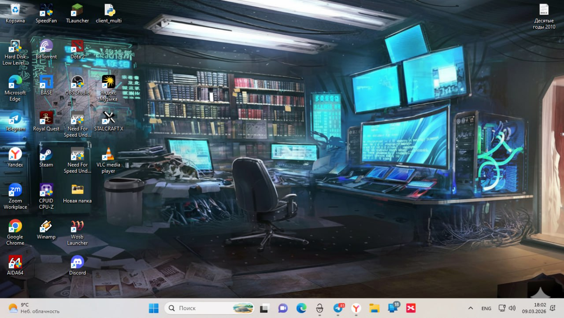Click the padlock app icon in taskbar
Image resolution: width=564 pixels, height=318 pixels.
[320, 308]
